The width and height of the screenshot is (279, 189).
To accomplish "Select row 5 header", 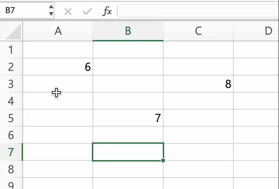I will (x=11, y=118).
